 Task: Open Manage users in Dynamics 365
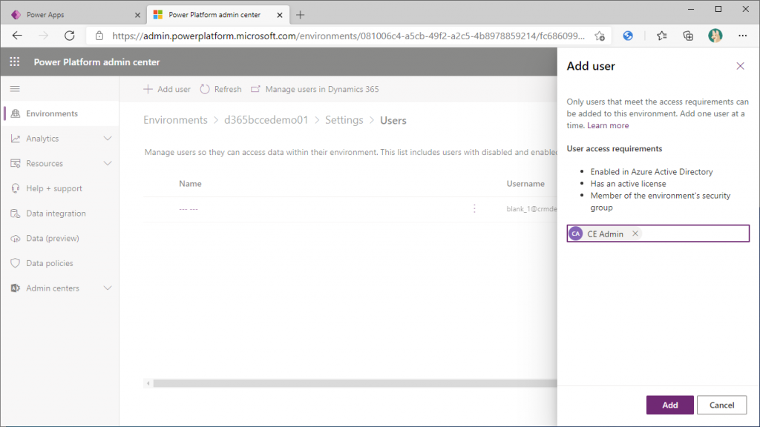315,89
